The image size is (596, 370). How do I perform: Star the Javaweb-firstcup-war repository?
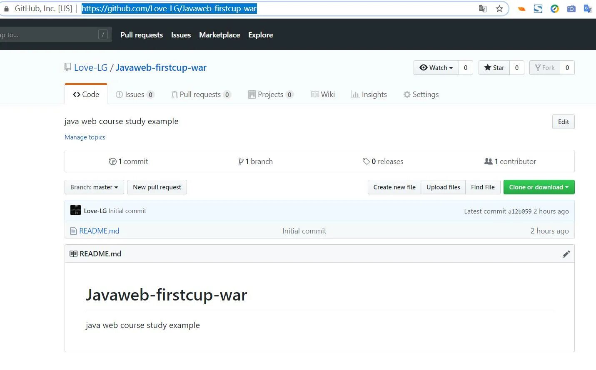pos(494,67)
